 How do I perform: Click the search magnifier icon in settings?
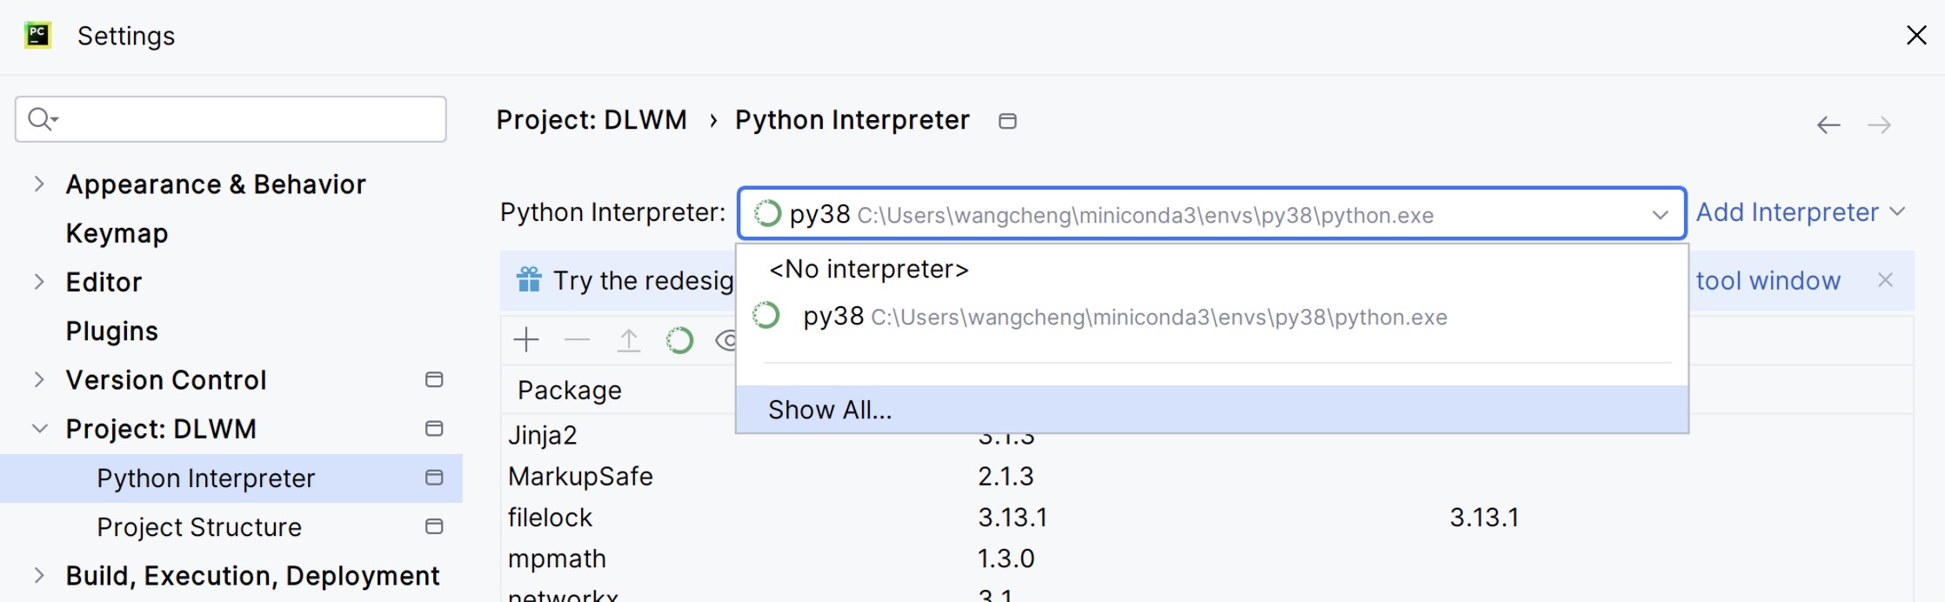(42, 118)
